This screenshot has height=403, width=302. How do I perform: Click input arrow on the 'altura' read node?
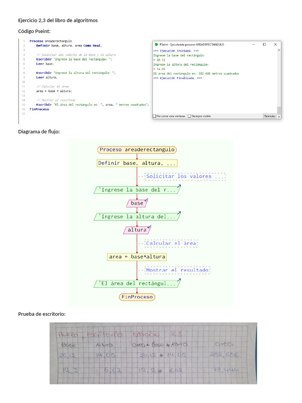click(x=149, y=227)
